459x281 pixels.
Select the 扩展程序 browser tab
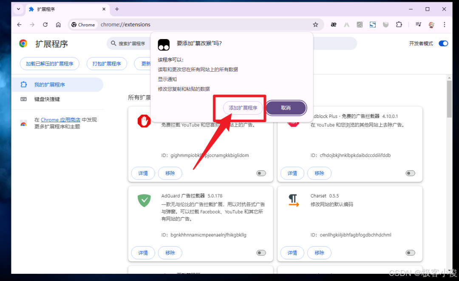click(67, 9)
